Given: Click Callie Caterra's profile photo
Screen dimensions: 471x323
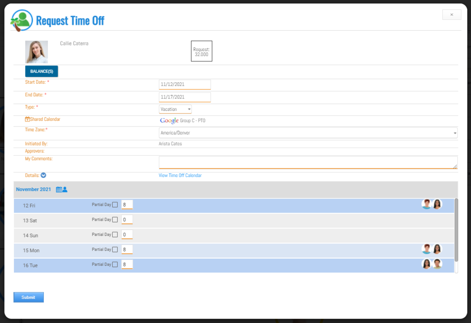Looking at the screenshot, I should [x=37, y=52].
